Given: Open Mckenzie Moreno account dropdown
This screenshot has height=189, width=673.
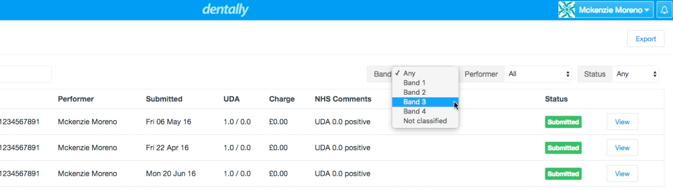Looking at the screenshot, I should point(606,10).
